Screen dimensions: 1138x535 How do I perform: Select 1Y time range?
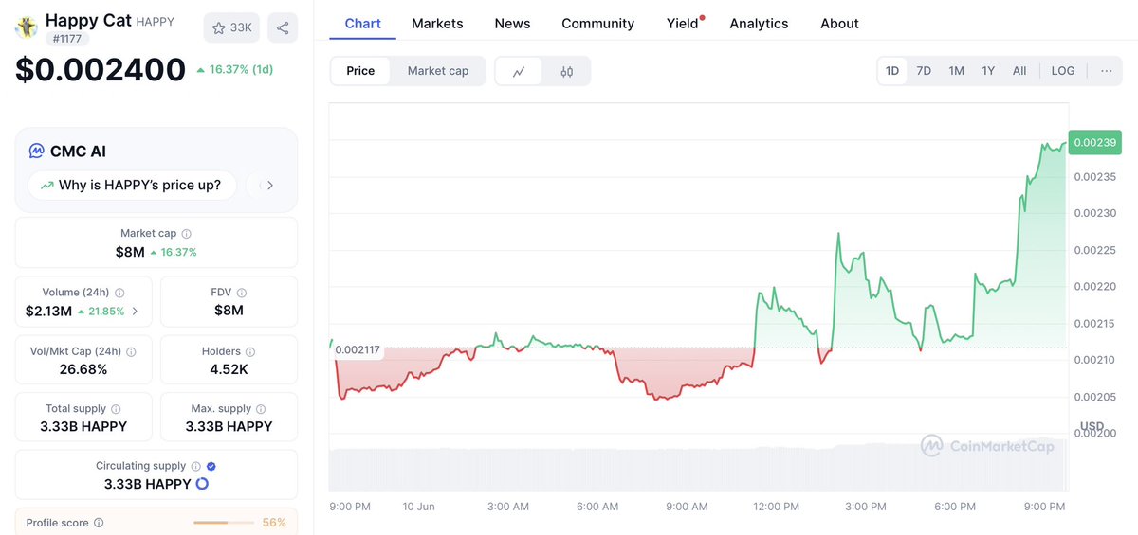pyautogui.click(x=988, y=71)
